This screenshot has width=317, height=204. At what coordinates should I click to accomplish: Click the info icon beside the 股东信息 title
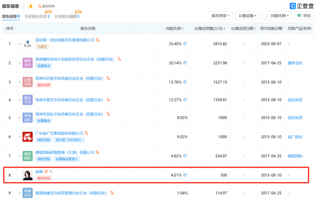(23, 6)
